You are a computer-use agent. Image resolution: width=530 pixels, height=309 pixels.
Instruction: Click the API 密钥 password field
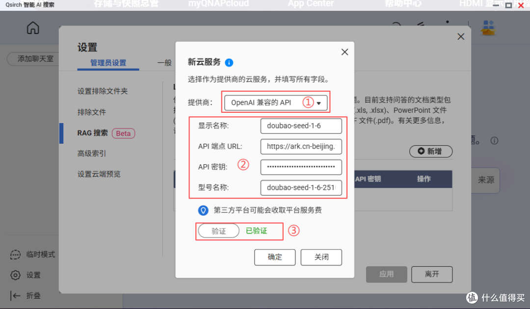click(301, 167)
